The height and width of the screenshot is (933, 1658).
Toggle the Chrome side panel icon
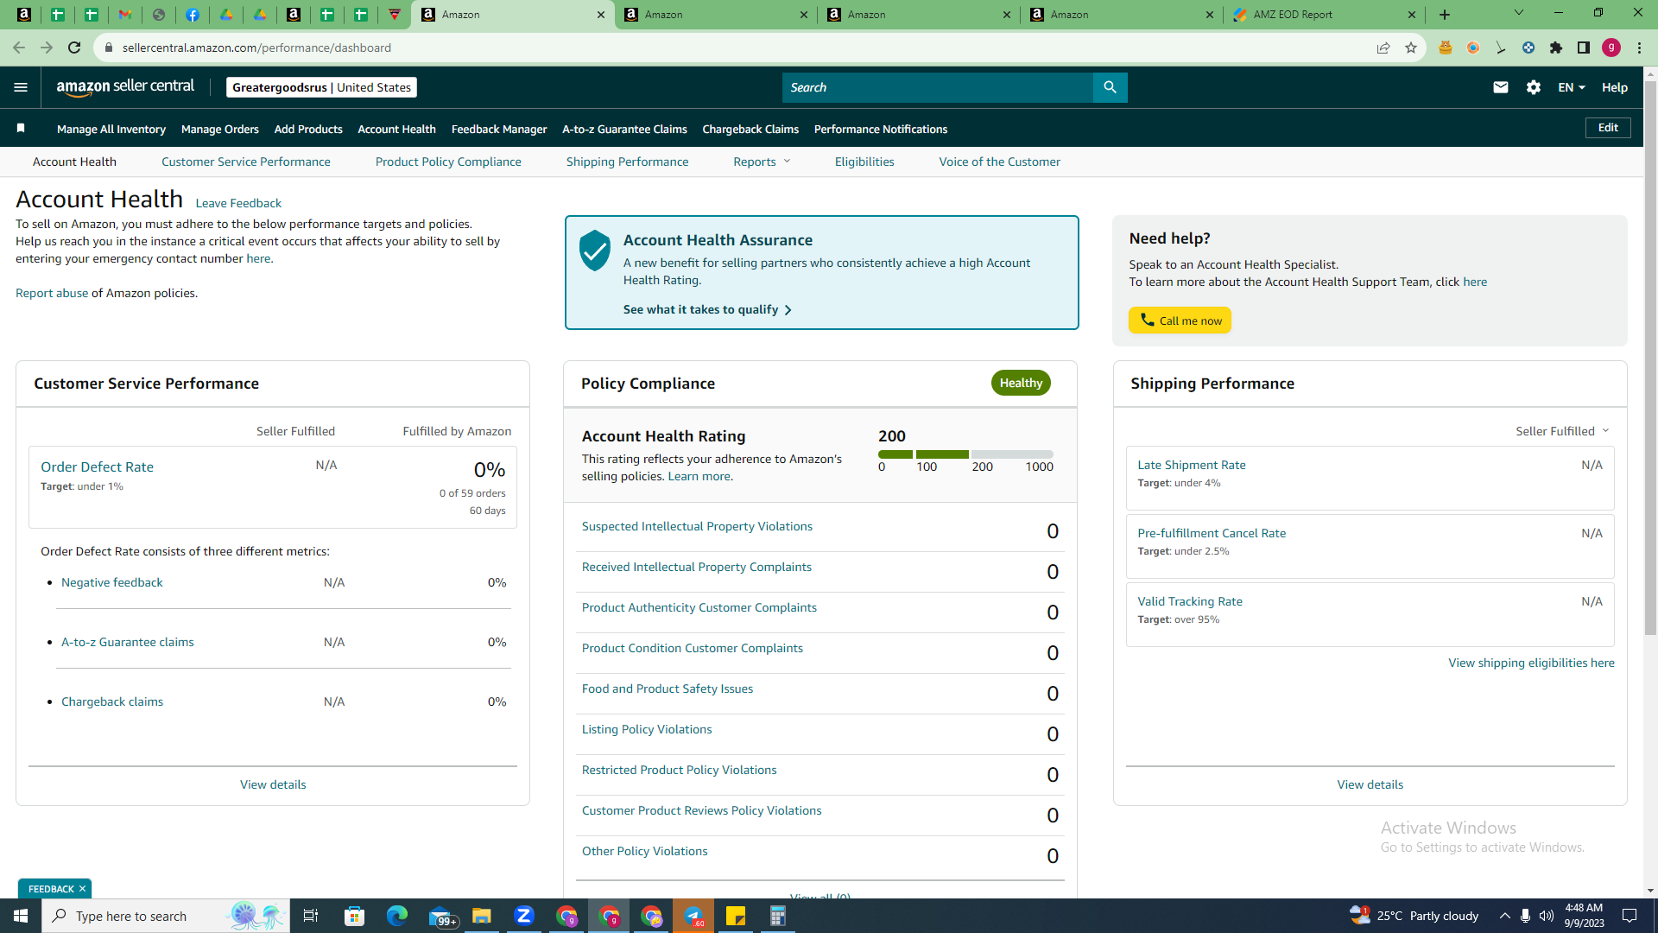[1584, 48]
